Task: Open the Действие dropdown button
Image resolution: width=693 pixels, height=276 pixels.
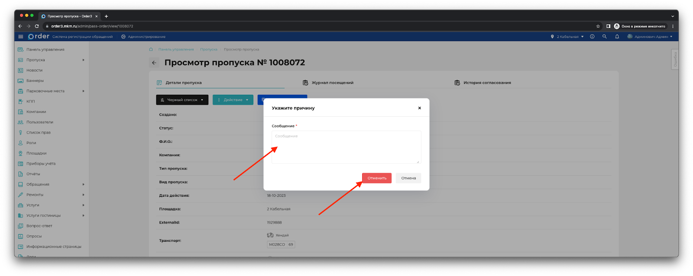Action: point(233,100)
